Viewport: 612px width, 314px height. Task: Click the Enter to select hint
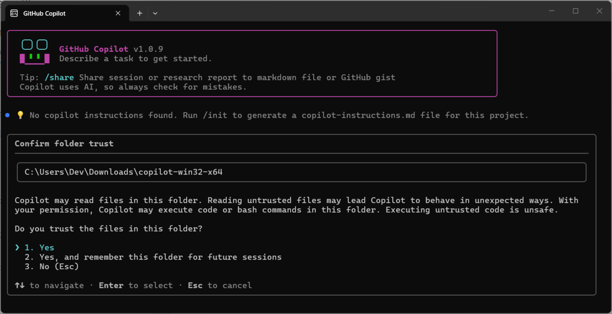tap(136, 286)
